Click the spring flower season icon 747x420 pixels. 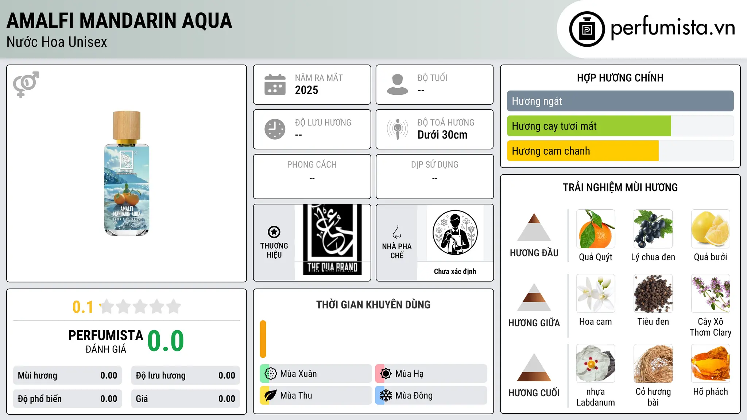(x=271, y=374)
